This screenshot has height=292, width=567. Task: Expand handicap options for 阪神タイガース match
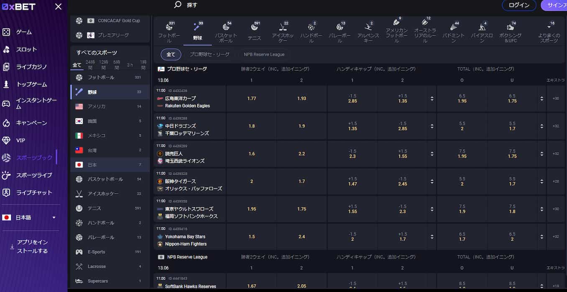click(432, 181)
